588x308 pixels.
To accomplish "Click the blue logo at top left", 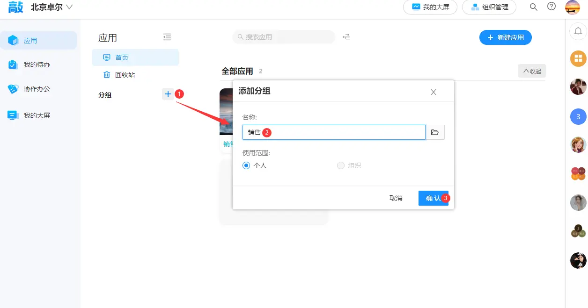I will pos(15,7).
